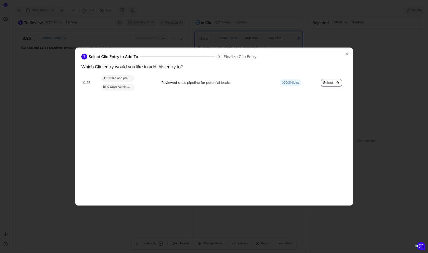Viewport: 428px width, 253px height.
Task: Click Add New Entry
Action: pyautogui.click(x=141, y=22)
